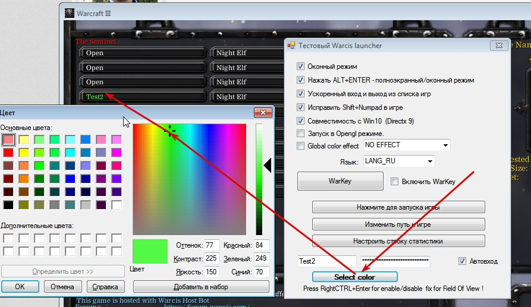Click the Warcis launcher title bar icon

[x=291, y=45]
